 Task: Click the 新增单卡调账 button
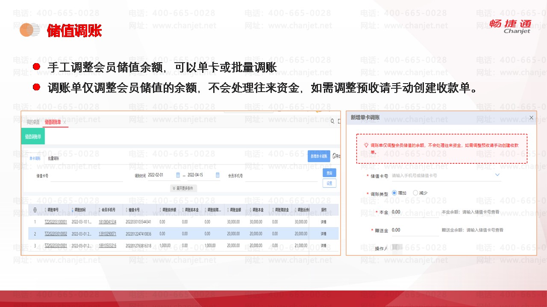coord(319,156)
